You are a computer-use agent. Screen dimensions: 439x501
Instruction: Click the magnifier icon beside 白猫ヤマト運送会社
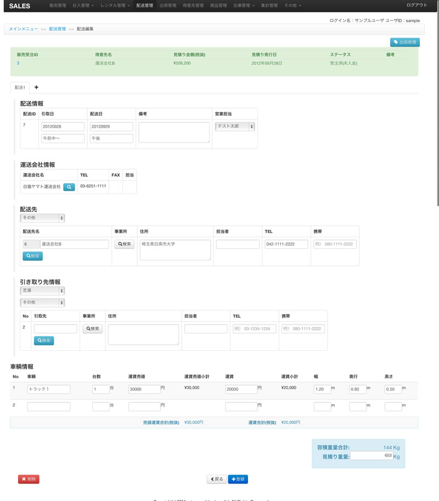pyautogui.click(x=69, y=187)
